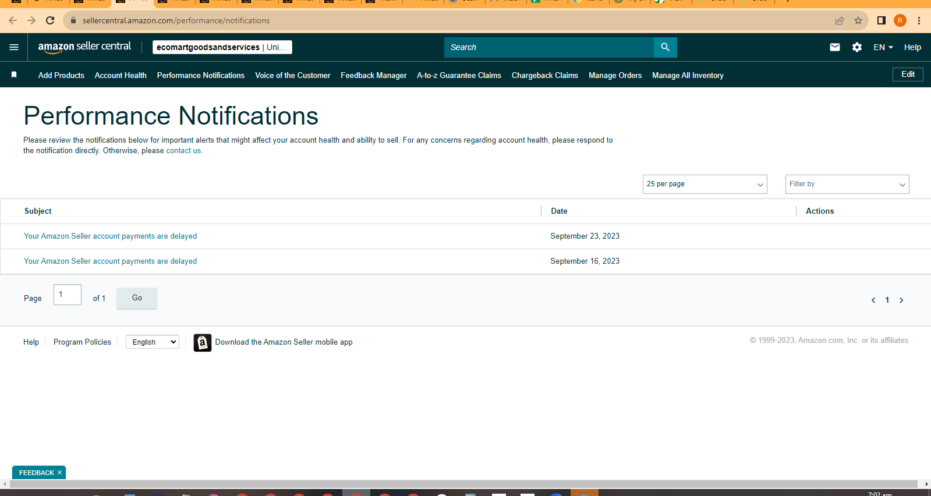Click Download the Amazon Seller mobile app
Screen dimensions: 931x496
284,342
